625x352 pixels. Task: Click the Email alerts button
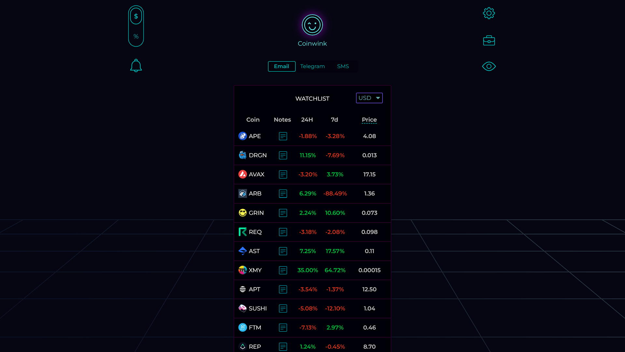tap(282, 66)
